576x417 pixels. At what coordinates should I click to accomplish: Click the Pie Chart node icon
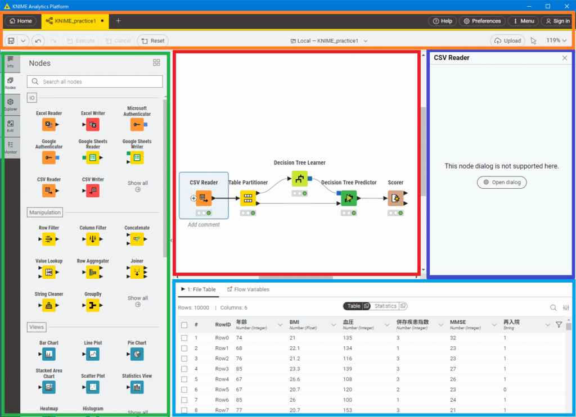click(136, 354)
